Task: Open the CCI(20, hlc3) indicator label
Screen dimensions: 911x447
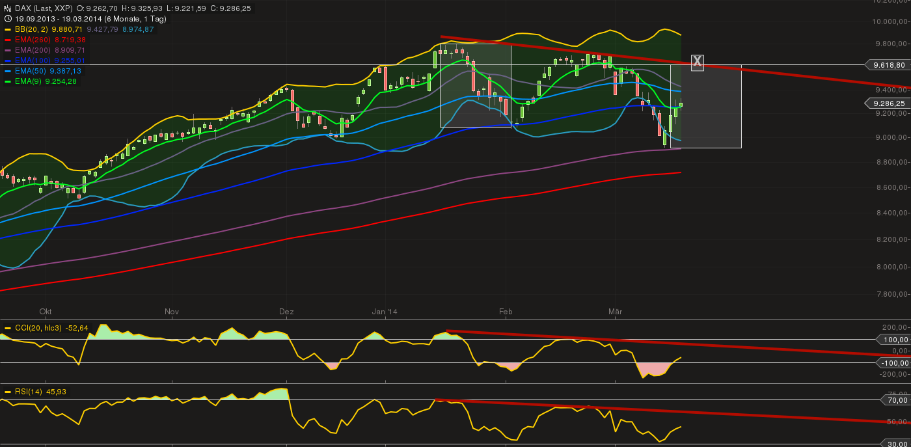Action: click(x=38, y=328)
